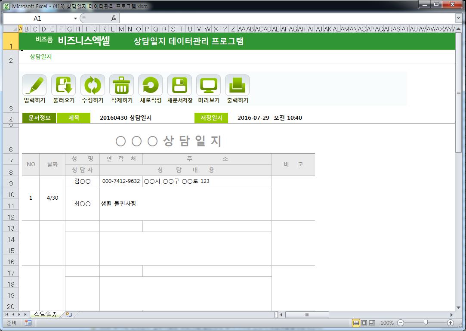Click the 제목 label button
Viewport: 466px width, 331px height.
[74, 118]
